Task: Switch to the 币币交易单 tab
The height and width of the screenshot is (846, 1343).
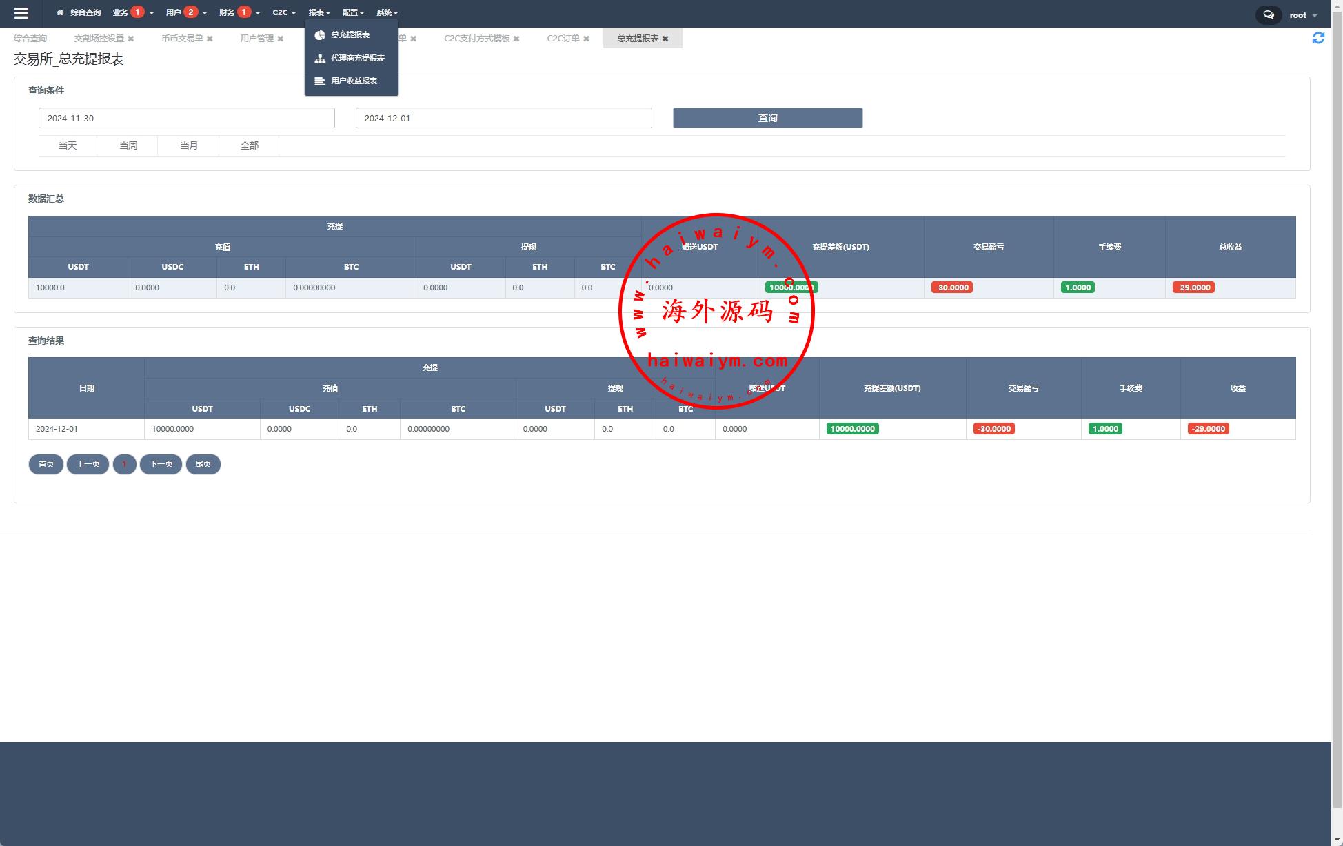Action: point(182,39)
